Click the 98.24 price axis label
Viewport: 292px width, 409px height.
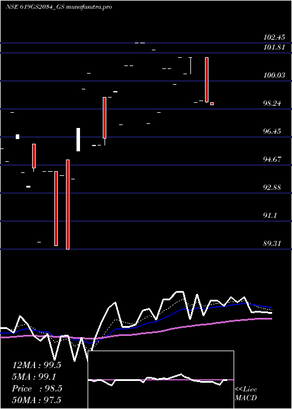click(272, 103)
